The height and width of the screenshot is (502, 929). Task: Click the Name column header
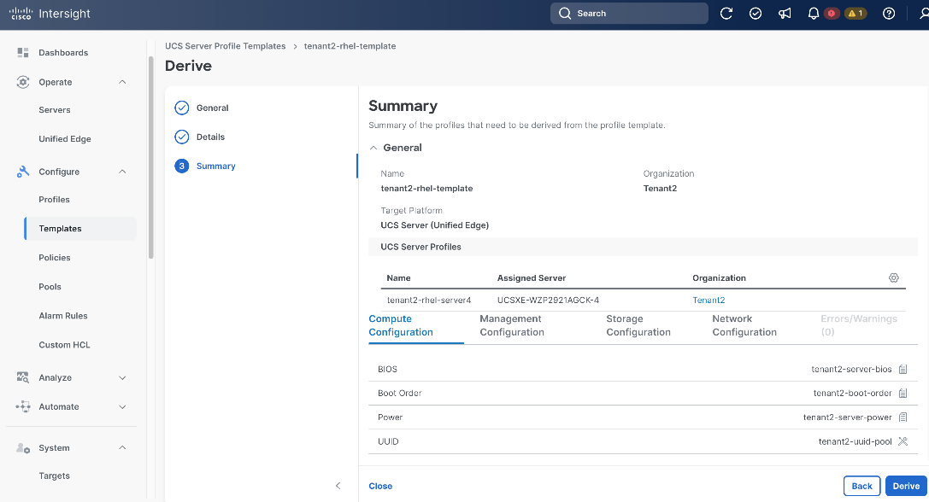(x=399, y=278)
